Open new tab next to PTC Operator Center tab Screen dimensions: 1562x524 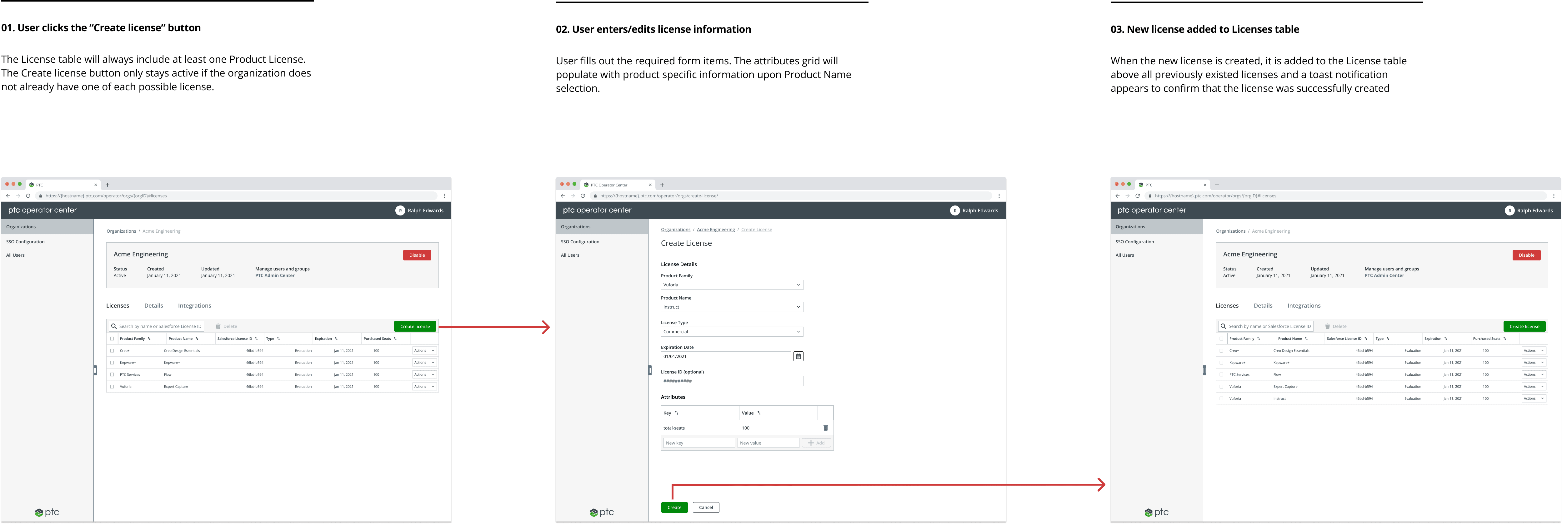pos(662,185)
